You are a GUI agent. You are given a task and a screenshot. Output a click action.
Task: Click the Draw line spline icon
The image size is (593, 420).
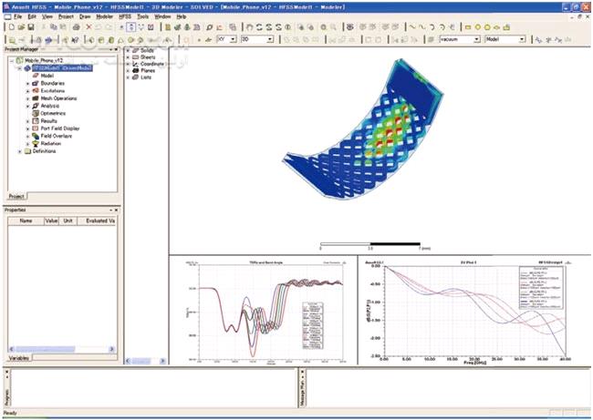coord(412,27)
